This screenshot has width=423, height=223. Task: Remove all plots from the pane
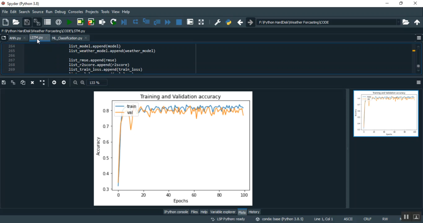[x=42, y=83]
